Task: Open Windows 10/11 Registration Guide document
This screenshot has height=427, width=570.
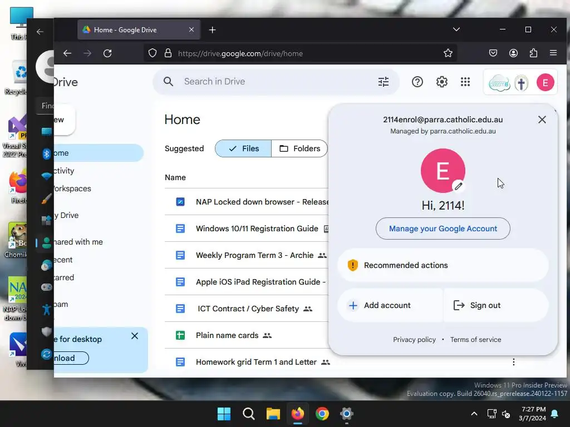Action: (x=247, y=229)
